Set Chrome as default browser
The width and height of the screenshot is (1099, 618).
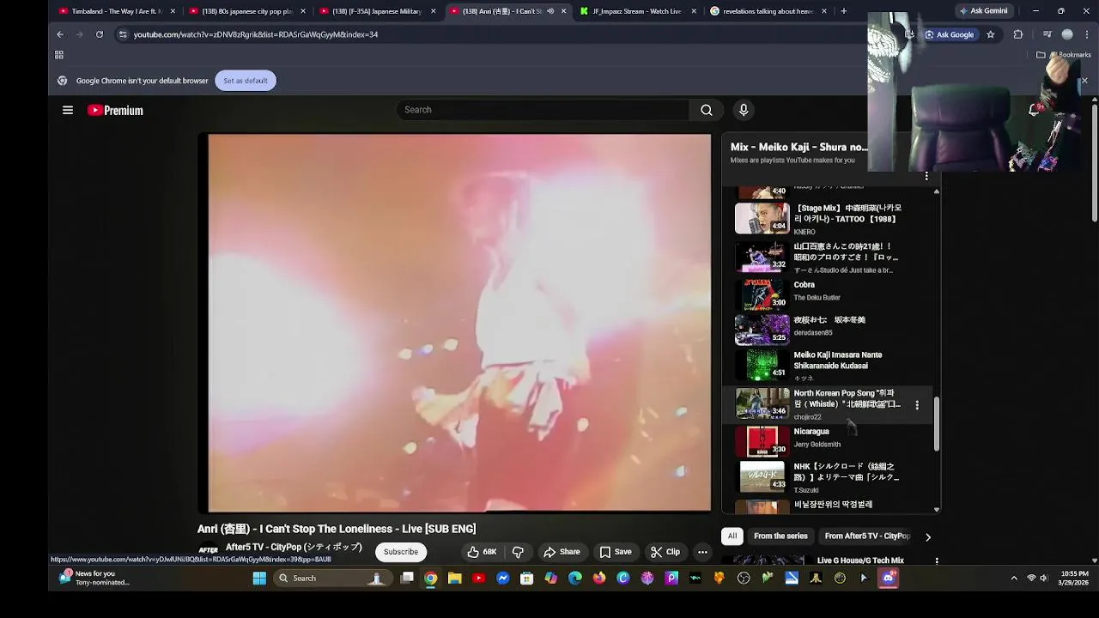click(246, 81)
